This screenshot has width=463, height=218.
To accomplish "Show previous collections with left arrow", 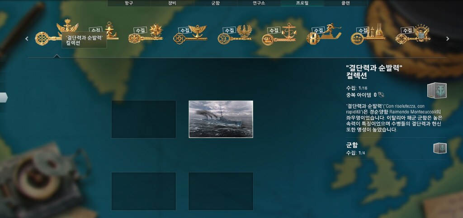I will [x=27, y=39].
